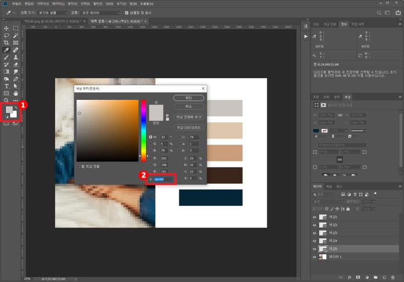Click the add layer mask icon
This screenshot has height=282, width=404.
tap(358, 277)
